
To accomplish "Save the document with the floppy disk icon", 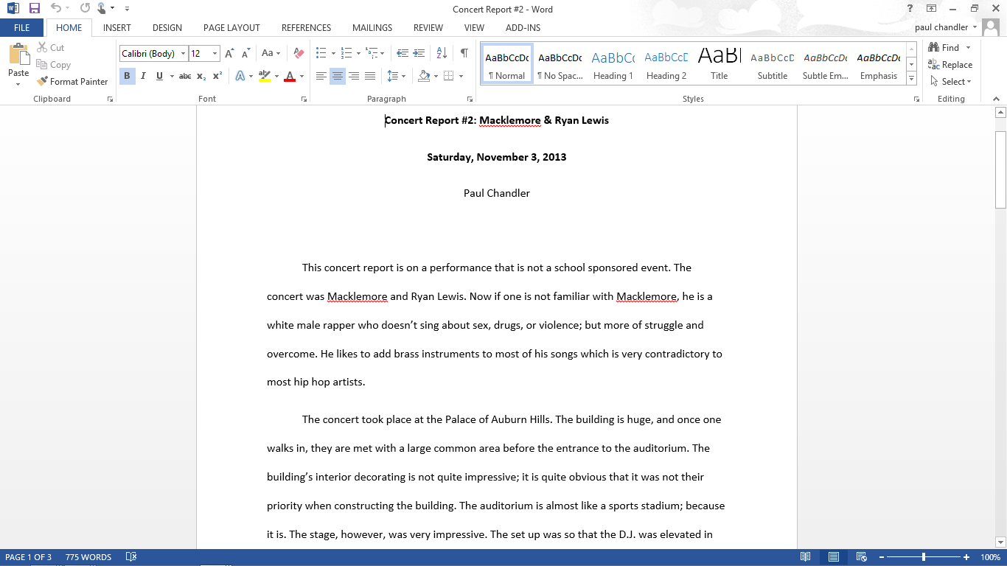I will 35,9.
